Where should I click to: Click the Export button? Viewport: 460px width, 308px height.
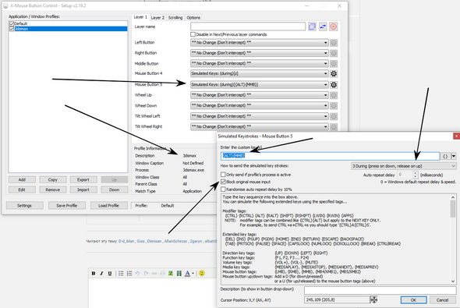(83, 179)
